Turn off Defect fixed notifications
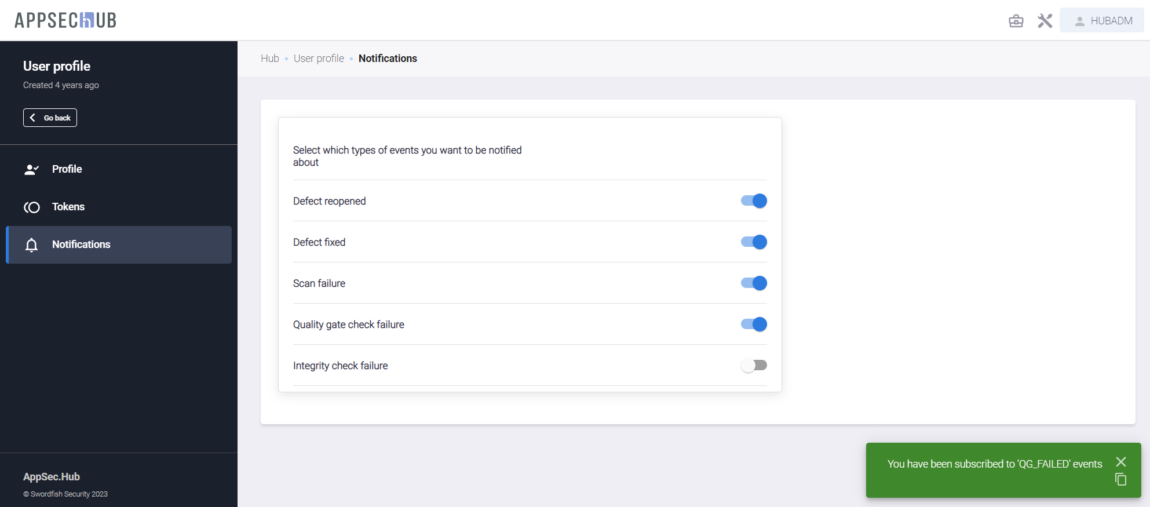Screen dimensions: 1150x507 coord(754,242)
